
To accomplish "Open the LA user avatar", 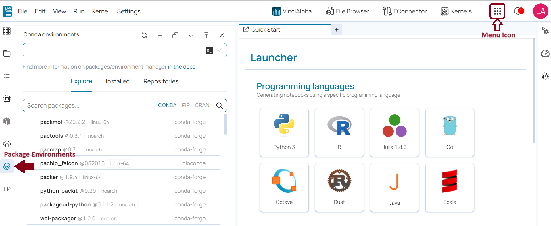I will coord(540,11).
